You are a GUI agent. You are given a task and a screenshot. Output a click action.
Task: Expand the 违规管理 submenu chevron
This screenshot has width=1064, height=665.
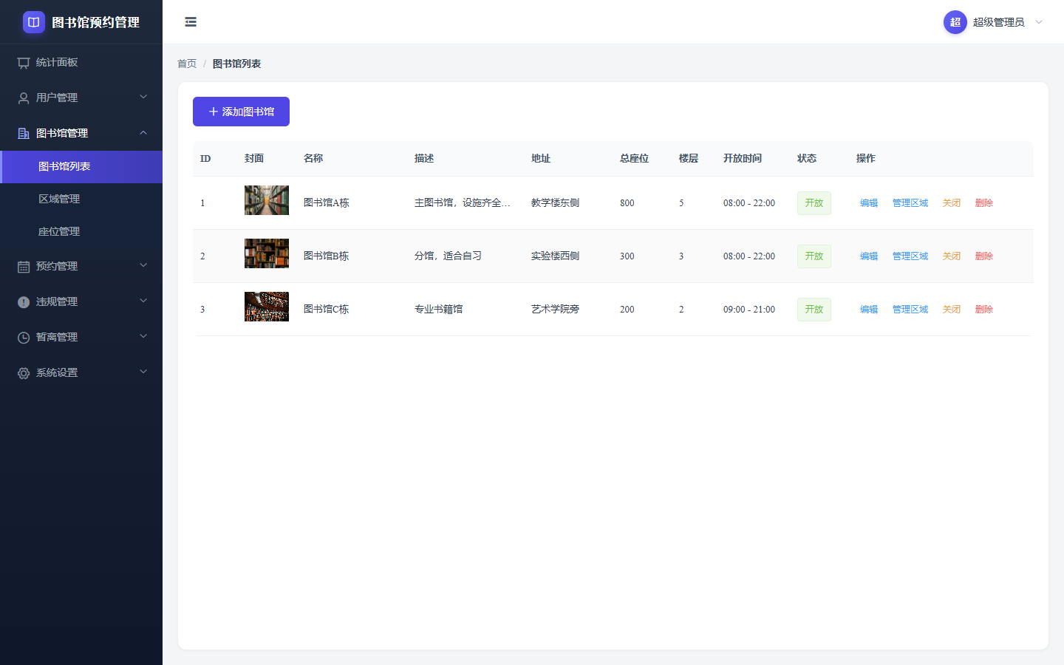[x=143, y=301]
